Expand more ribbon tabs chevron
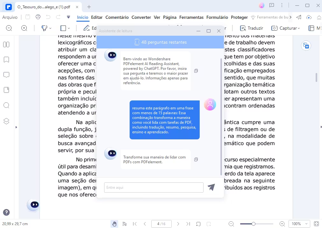Image resolution: width=322 pixels, height=228 pixels. coord(290,17)
